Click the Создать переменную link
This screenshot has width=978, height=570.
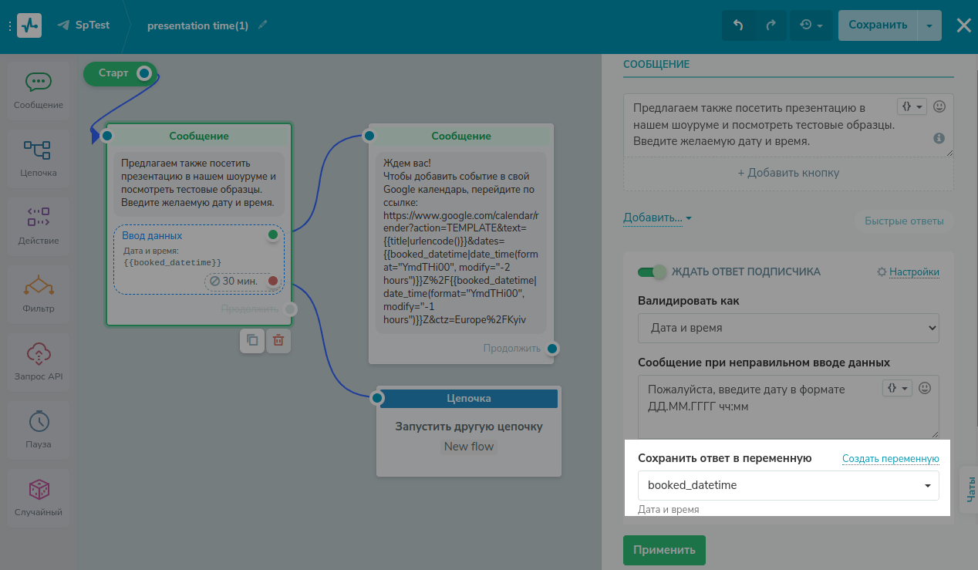pos(890,459)
